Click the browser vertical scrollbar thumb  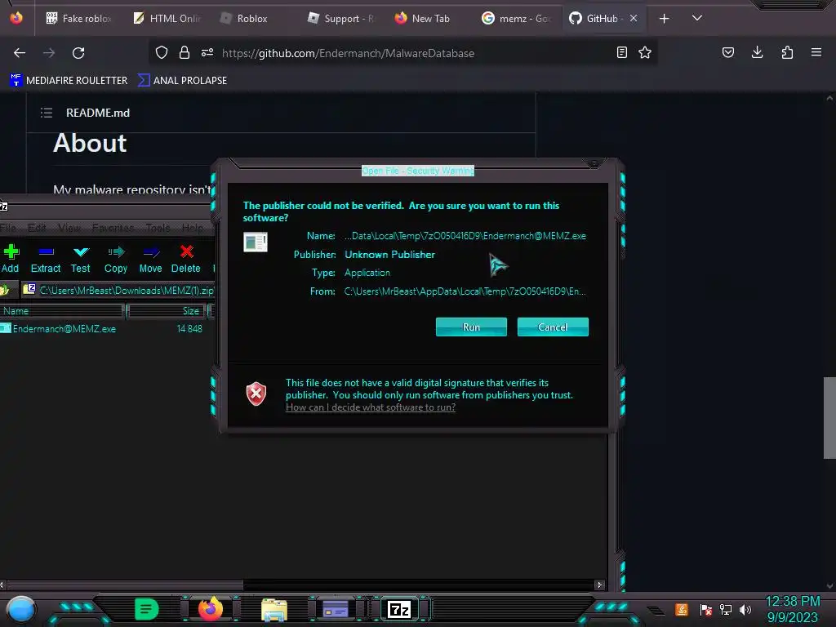coord(829,417)
